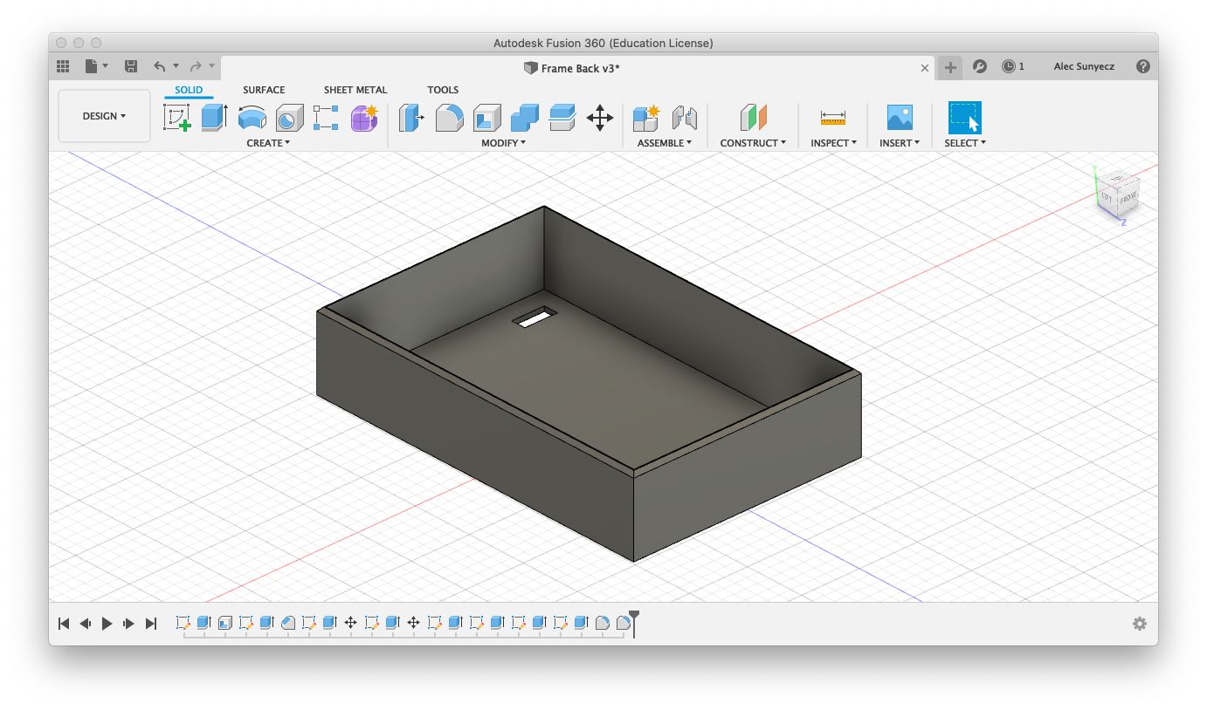
Task: Select the last Fillet feature in timeline
Action: [623, 623]
